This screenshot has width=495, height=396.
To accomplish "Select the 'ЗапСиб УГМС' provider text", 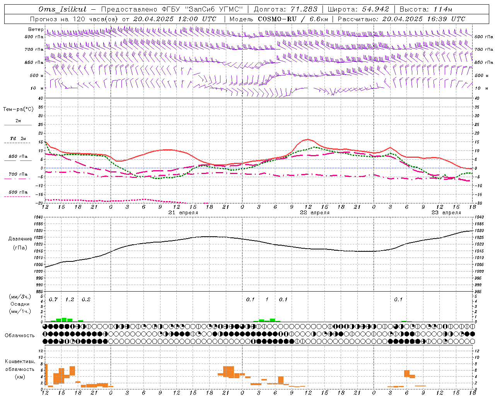I will [x=214, y=9].
